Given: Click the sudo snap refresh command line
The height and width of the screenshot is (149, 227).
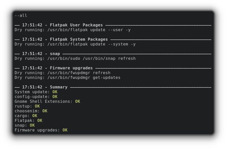Looking at the screenshot, I should click(x=75, y=59).
